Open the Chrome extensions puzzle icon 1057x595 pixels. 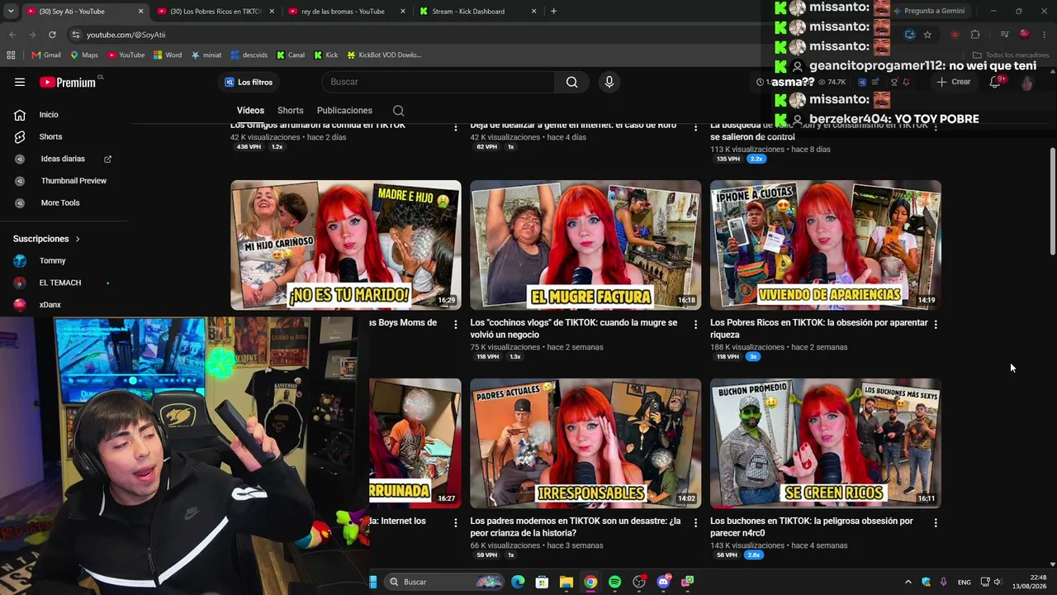[975, 35]
